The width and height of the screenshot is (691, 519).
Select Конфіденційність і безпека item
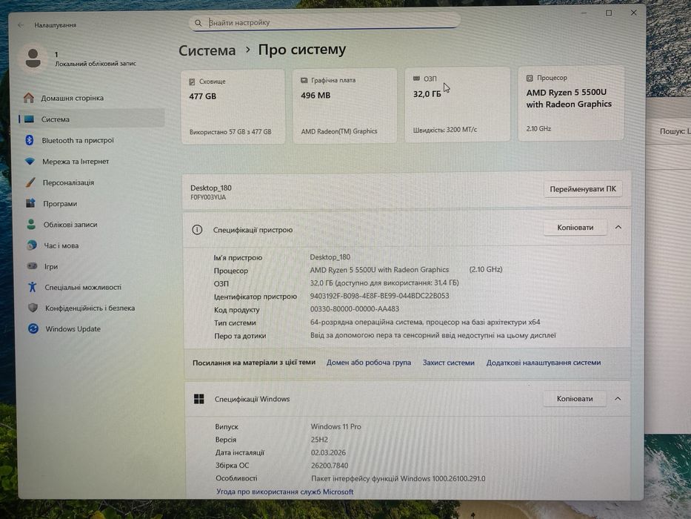(90, 308)
